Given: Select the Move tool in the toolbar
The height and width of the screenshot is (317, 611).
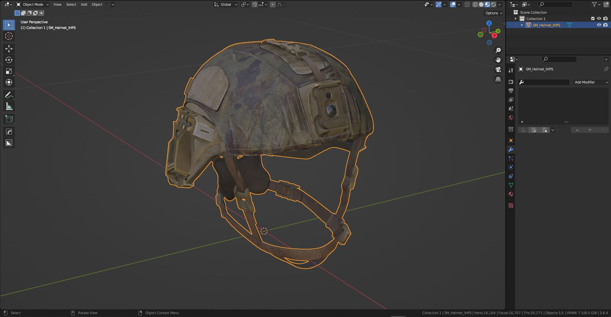Looking at the screenshot, I should pyautogui.click(x=9, y=49).
